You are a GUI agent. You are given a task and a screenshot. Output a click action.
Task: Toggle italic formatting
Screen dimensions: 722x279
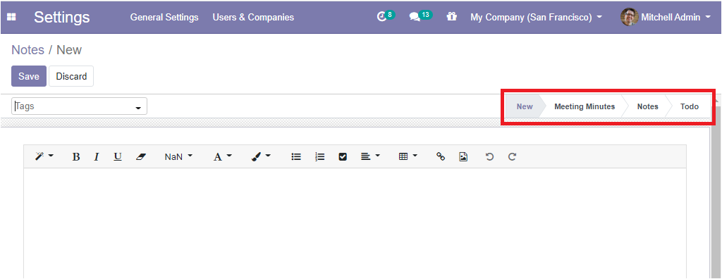coord(97,156)
